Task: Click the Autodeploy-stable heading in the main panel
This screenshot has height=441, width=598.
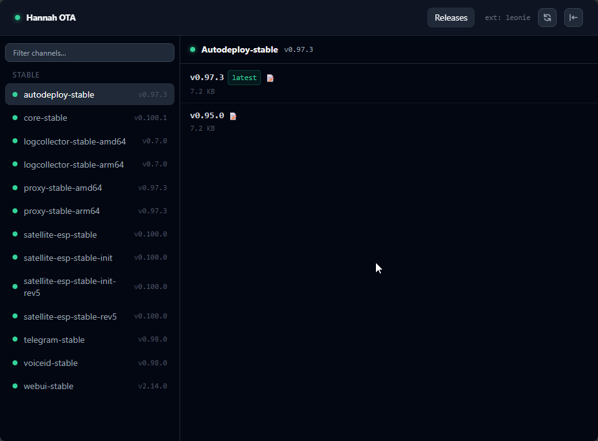Action: [240, 49]
